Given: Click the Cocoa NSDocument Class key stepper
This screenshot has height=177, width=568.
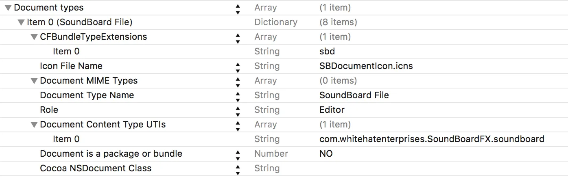Looking at the screenshot, I should [238, 169].
